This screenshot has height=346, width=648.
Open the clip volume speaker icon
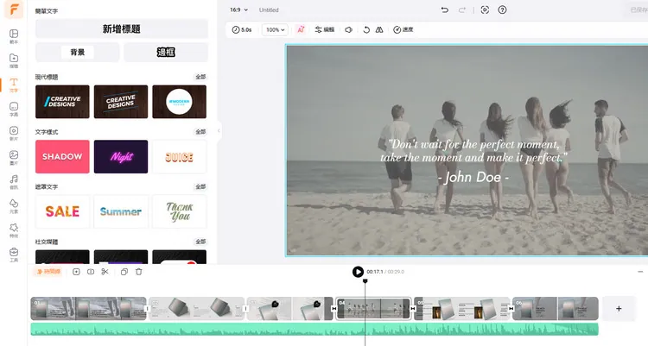tap(348, 29)
